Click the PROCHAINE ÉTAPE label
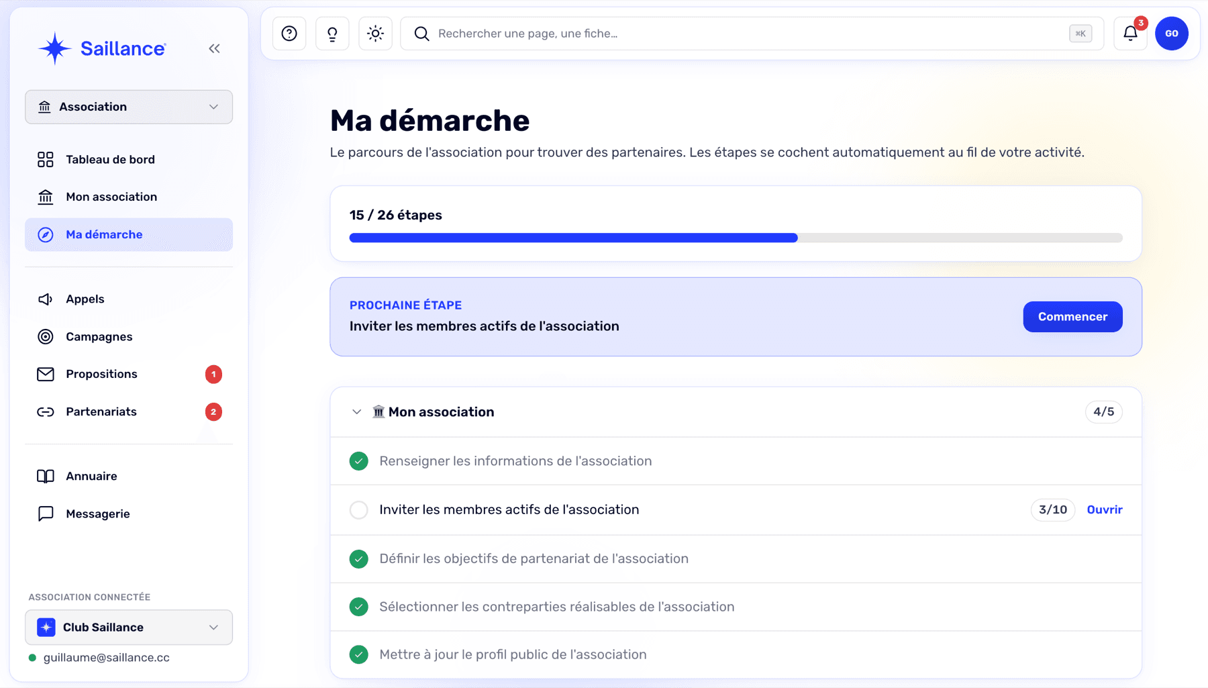 pyautogui.click(x=405, y=305)
